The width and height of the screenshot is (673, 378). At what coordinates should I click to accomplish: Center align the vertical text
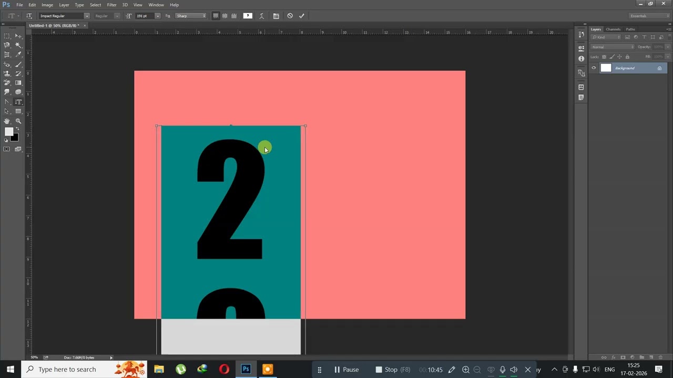point(225,16)
